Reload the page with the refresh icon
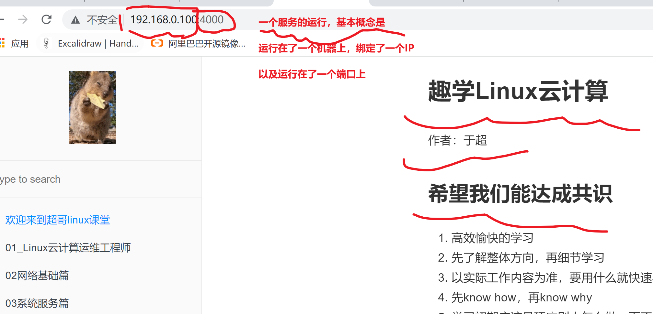 [x=47, y=20]
